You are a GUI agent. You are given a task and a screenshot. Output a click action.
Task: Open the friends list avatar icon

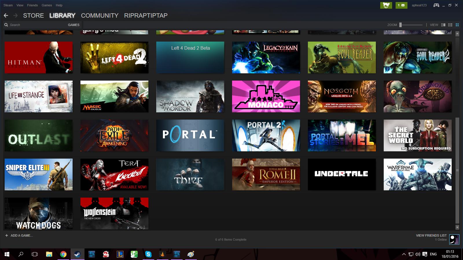point(454,239)
